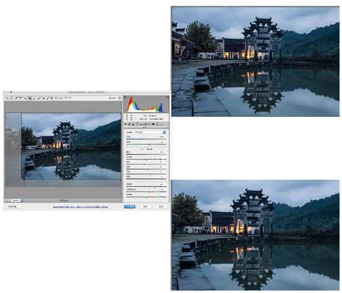This screenshot has width=342, height=293.
Task: Click the Vibrance slider track
Action: (x=146, y=192)
